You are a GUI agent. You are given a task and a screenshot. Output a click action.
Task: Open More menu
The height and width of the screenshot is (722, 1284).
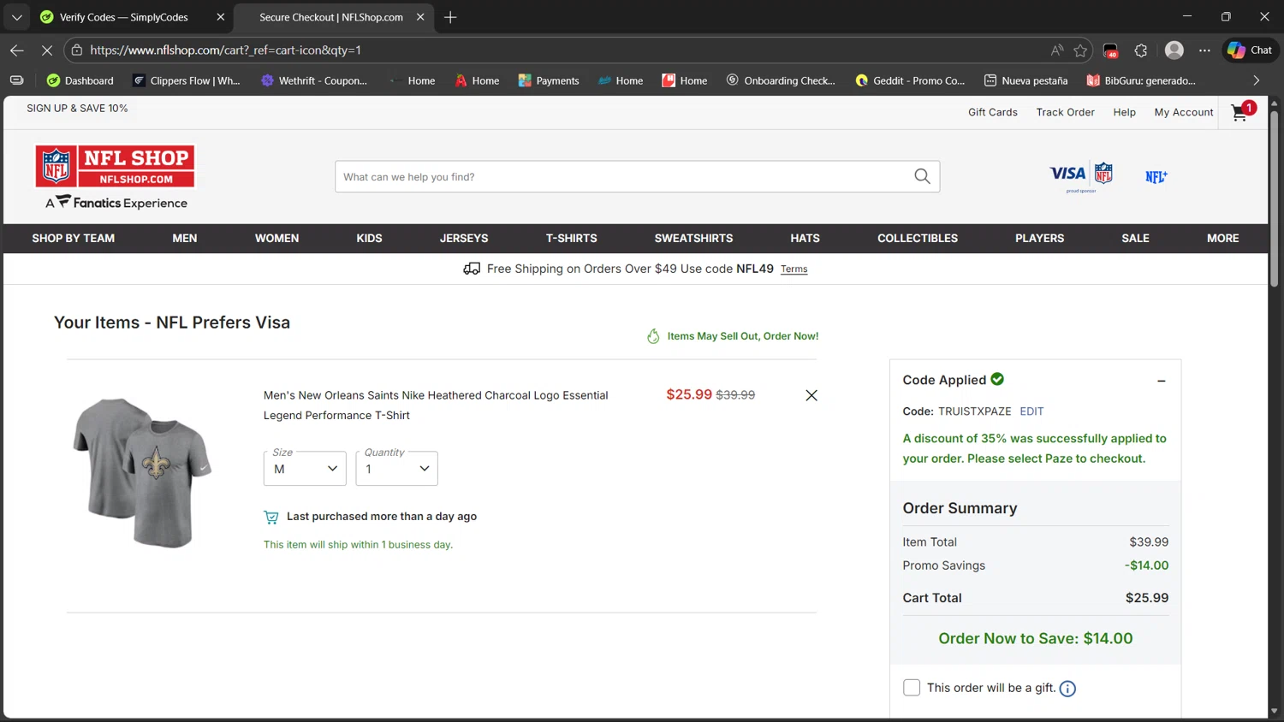point(1222,239)
